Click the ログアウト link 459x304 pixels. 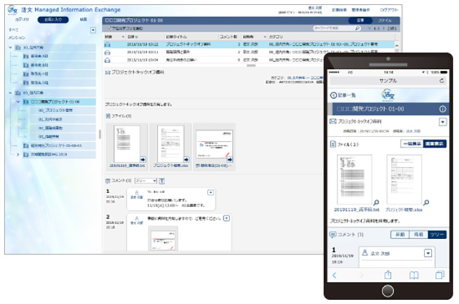tap(390, 10)
